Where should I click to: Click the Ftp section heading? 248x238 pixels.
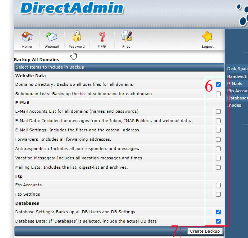19,176
